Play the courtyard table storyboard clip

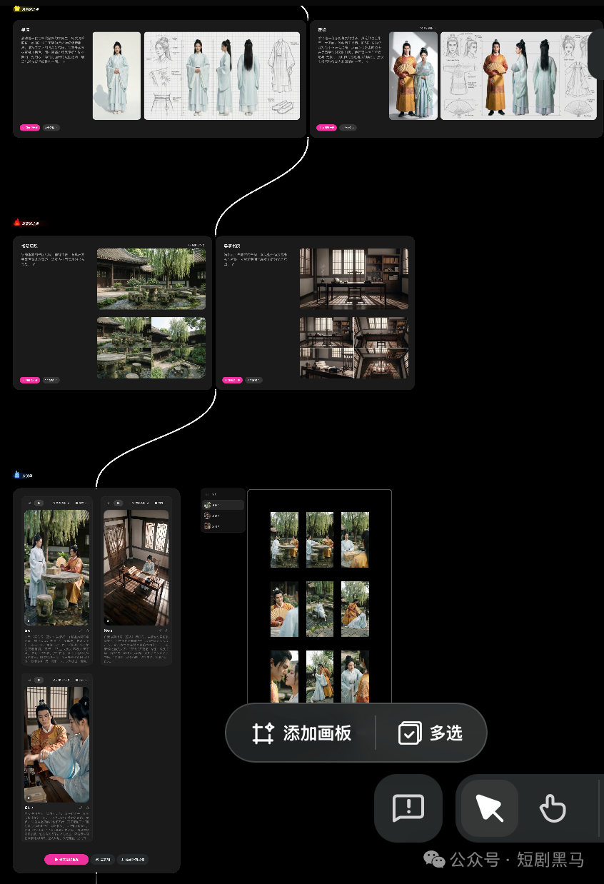[29, 621]
